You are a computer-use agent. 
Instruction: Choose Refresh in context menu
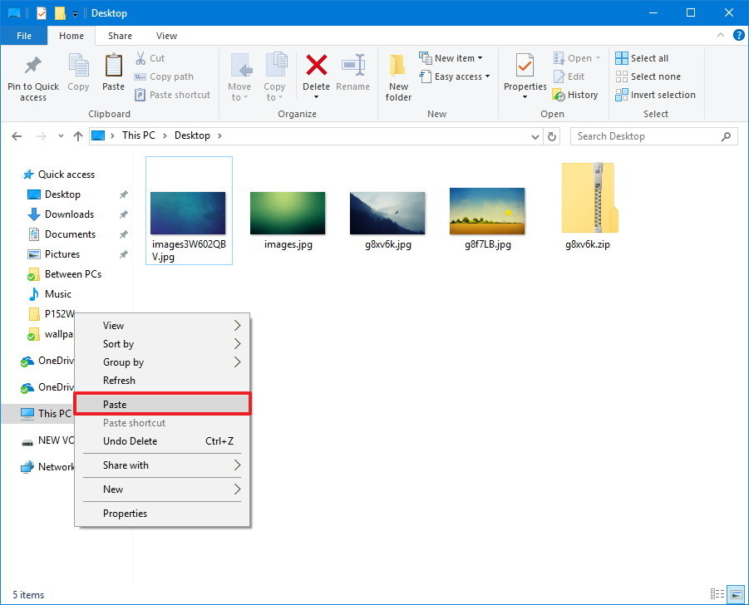[162, 381]
